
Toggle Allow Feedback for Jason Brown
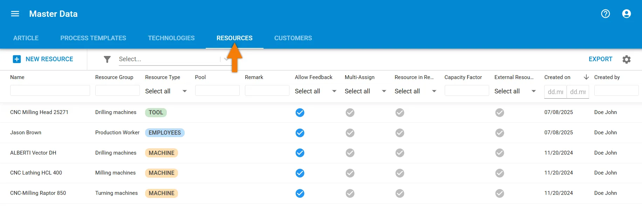300,133
